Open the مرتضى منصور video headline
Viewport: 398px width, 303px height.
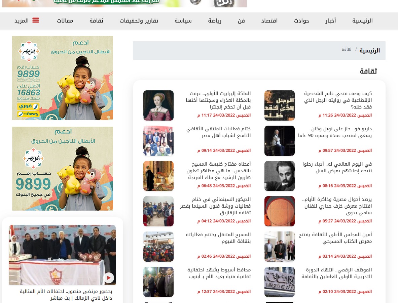65,295
